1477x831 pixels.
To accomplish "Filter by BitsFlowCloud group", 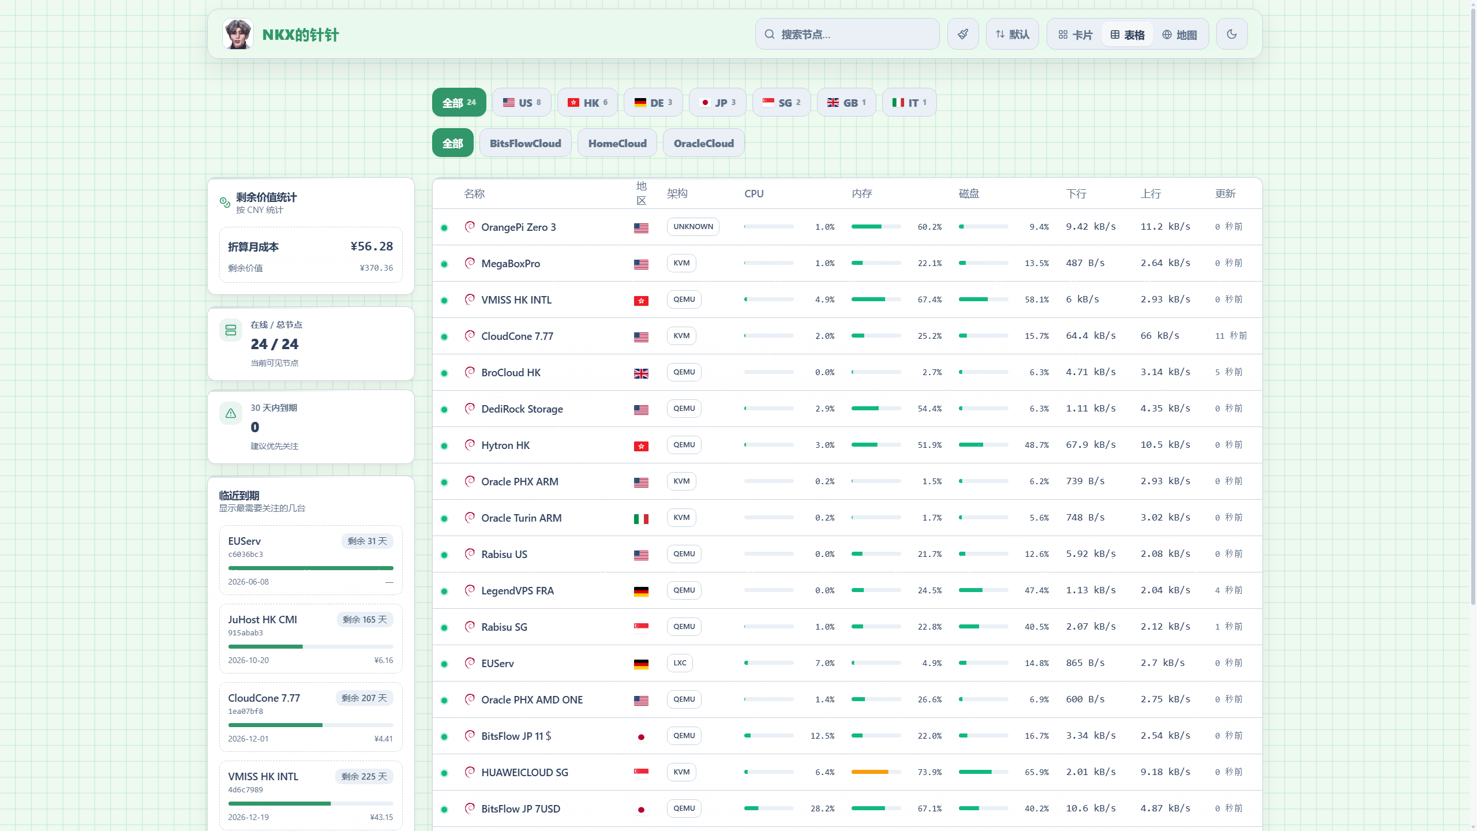I will pos(525,143).
